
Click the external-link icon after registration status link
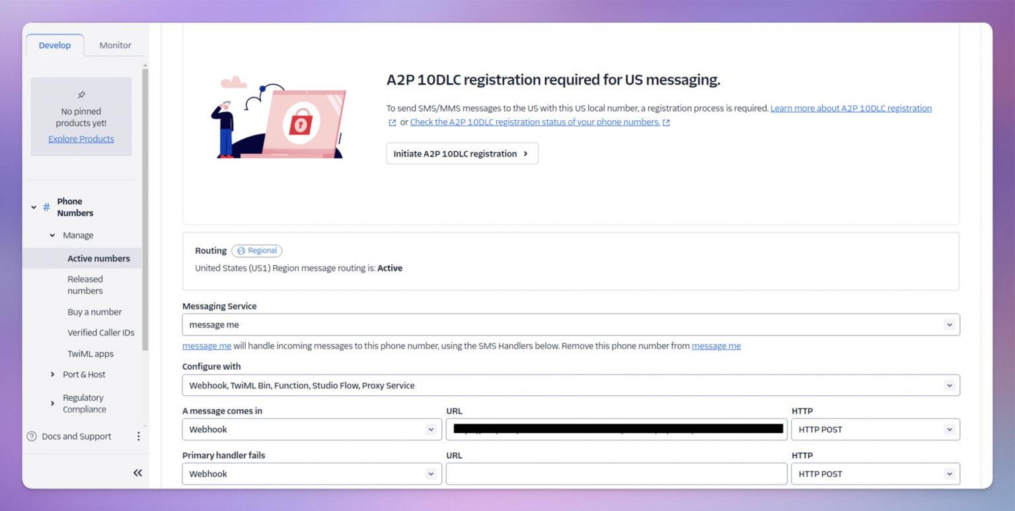[x=665, y=122]
